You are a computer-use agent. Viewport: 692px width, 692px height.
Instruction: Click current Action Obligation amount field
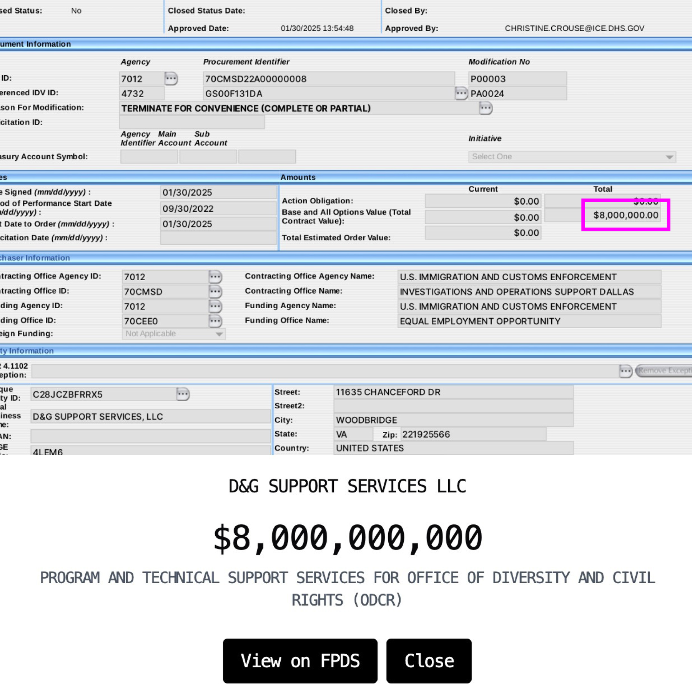click(483, 201)
